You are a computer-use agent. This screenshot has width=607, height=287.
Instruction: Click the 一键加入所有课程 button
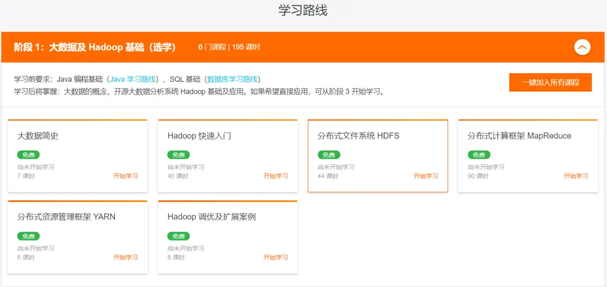pos(550,82)
